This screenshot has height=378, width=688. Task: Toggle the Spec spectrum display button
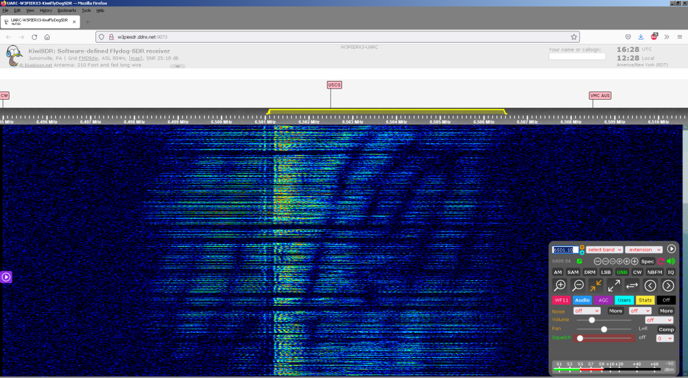click(647, 261)
